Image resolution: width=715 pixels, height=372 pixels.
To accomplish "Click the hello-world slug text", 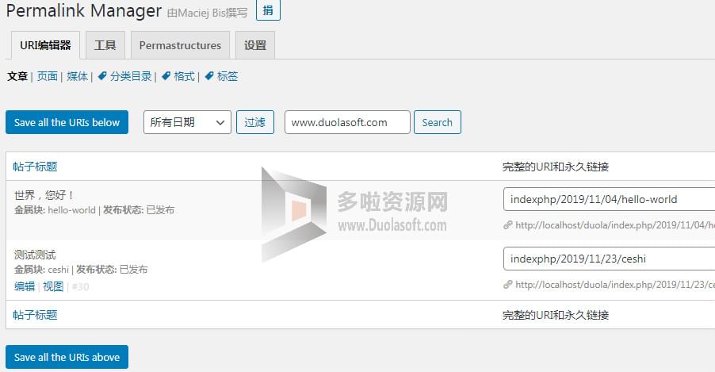I will pyautogui.click(x=71, y=210).
